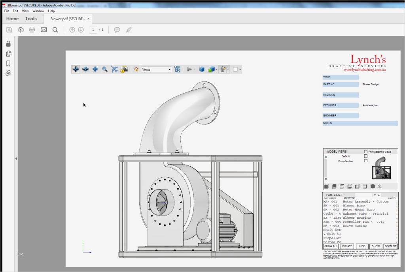Activate the Fly navigation tool
This screenshot has width=405, height=272.
tap(114, 69)
